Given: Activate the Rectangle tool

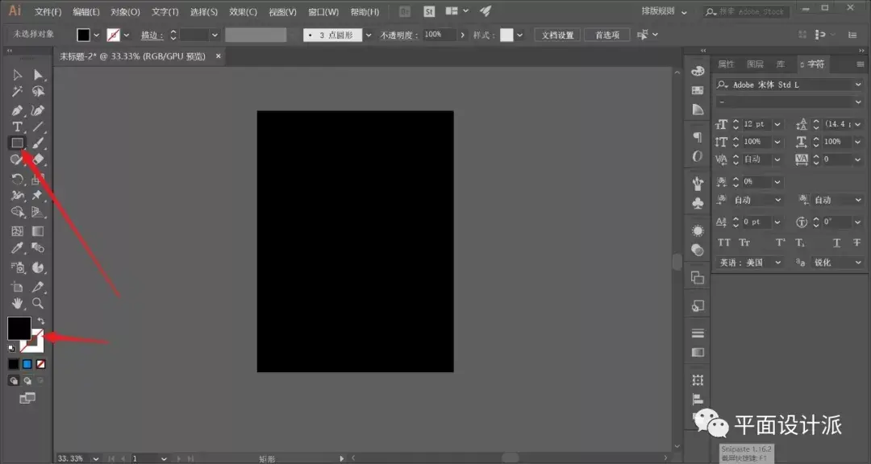Looking at the screenshot, I should [16, 143].
